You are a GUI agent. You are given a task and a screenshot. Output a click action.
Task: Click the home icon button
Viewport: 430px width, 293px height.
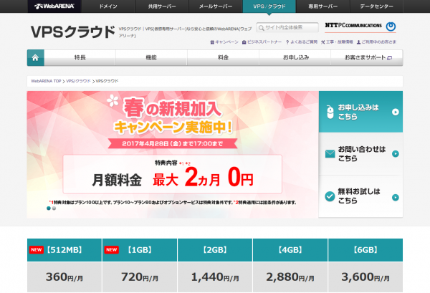pos(35,57)
